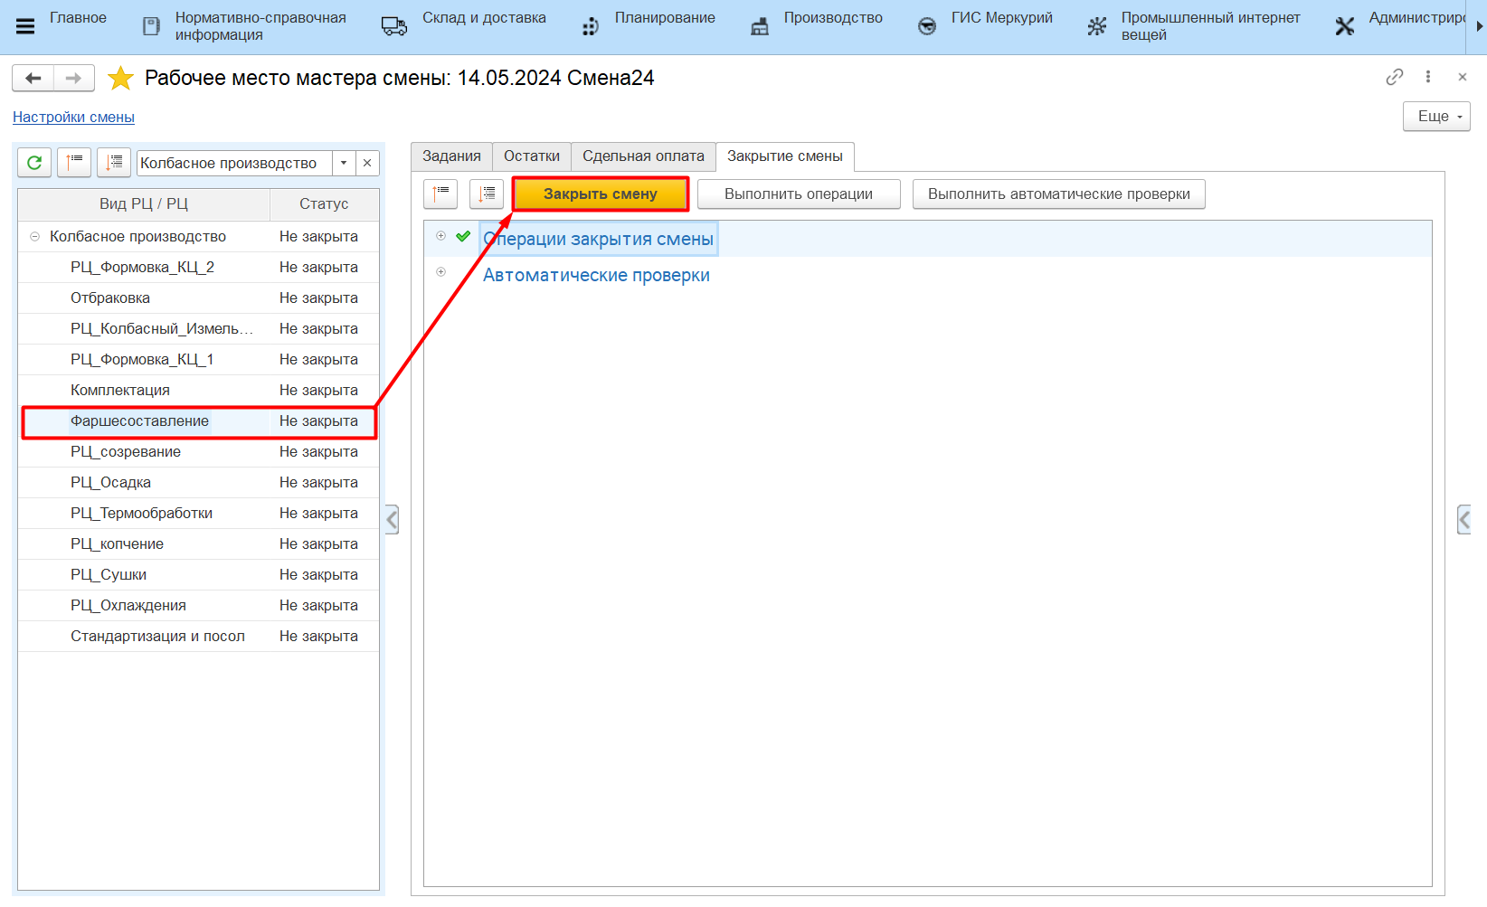
Task: Go back using the left arrow button
Action: pos(33,79)
